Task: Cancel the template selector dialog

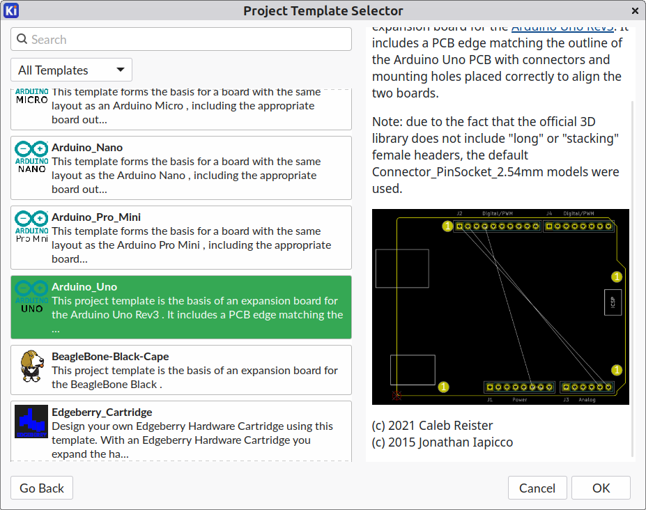Action: click(537, 488)
